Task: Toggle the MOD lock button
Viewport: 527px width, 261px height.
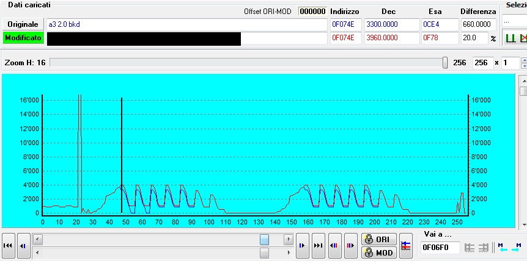Action: click(379, 252)
